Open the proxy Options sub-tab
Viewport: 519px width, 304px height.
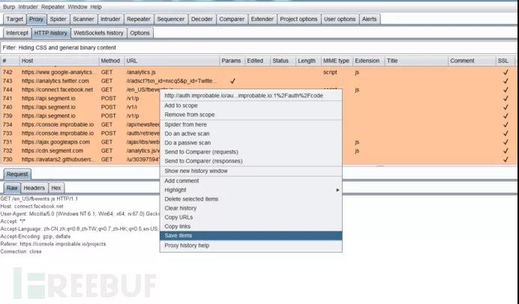139,33
